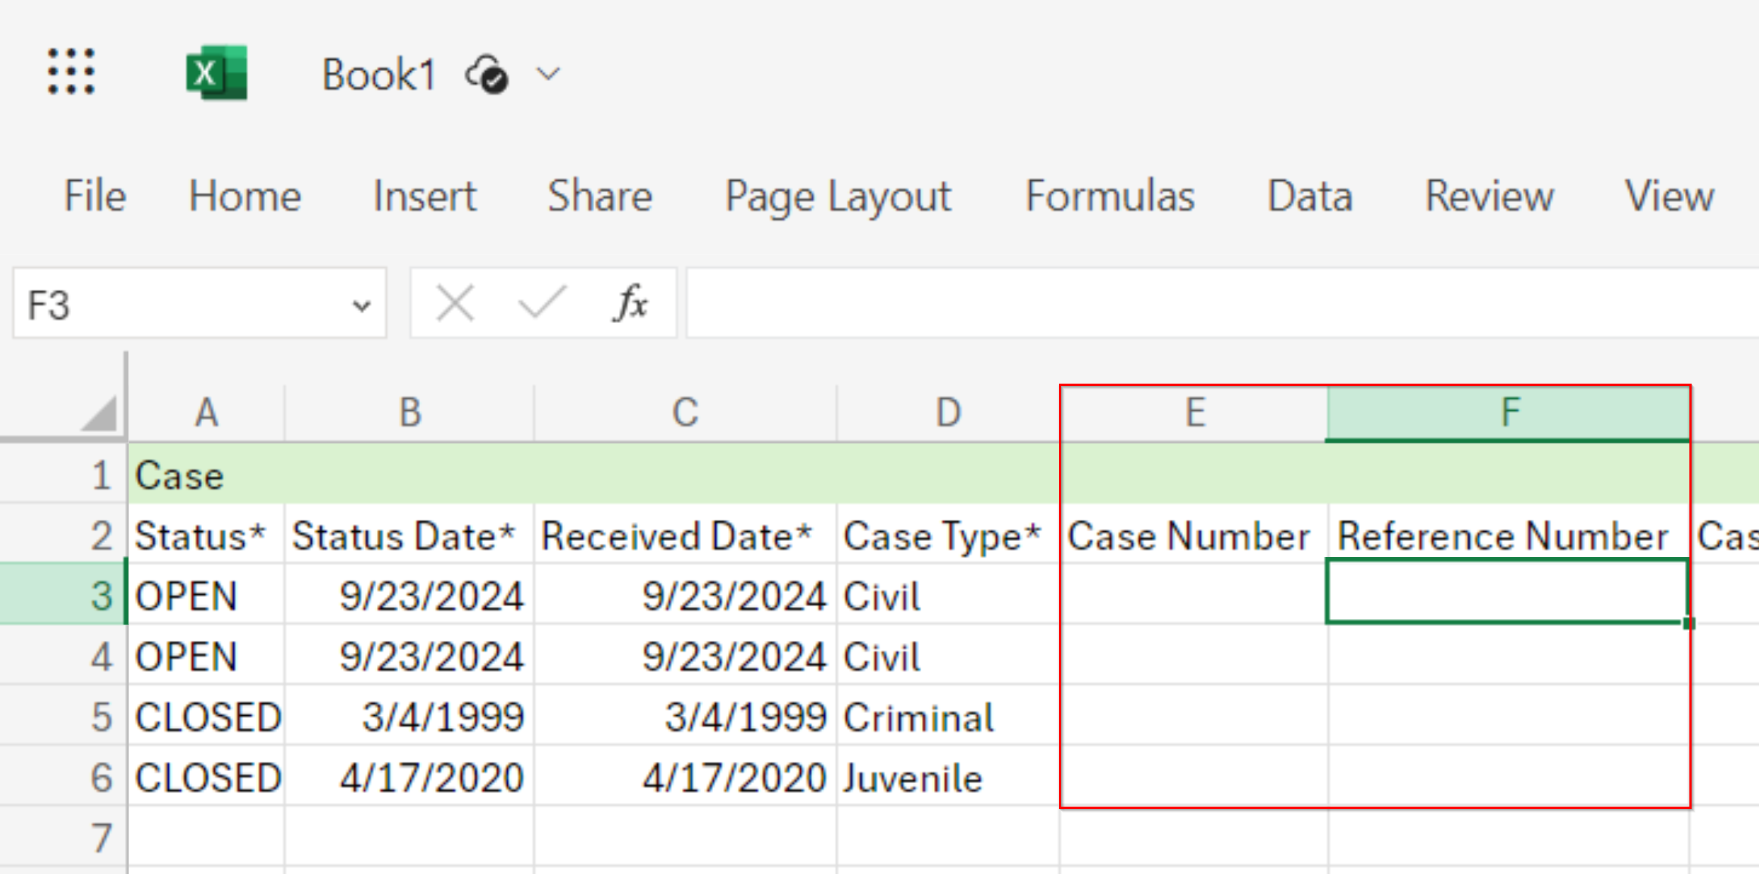Select all cells via corner triangle icon

click(98, 412)
